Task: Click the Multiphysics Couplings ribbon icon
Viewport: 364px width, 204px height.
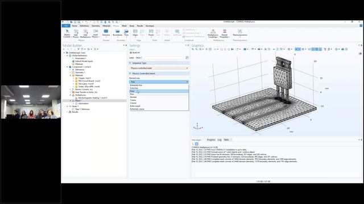Action: (213, 33)
